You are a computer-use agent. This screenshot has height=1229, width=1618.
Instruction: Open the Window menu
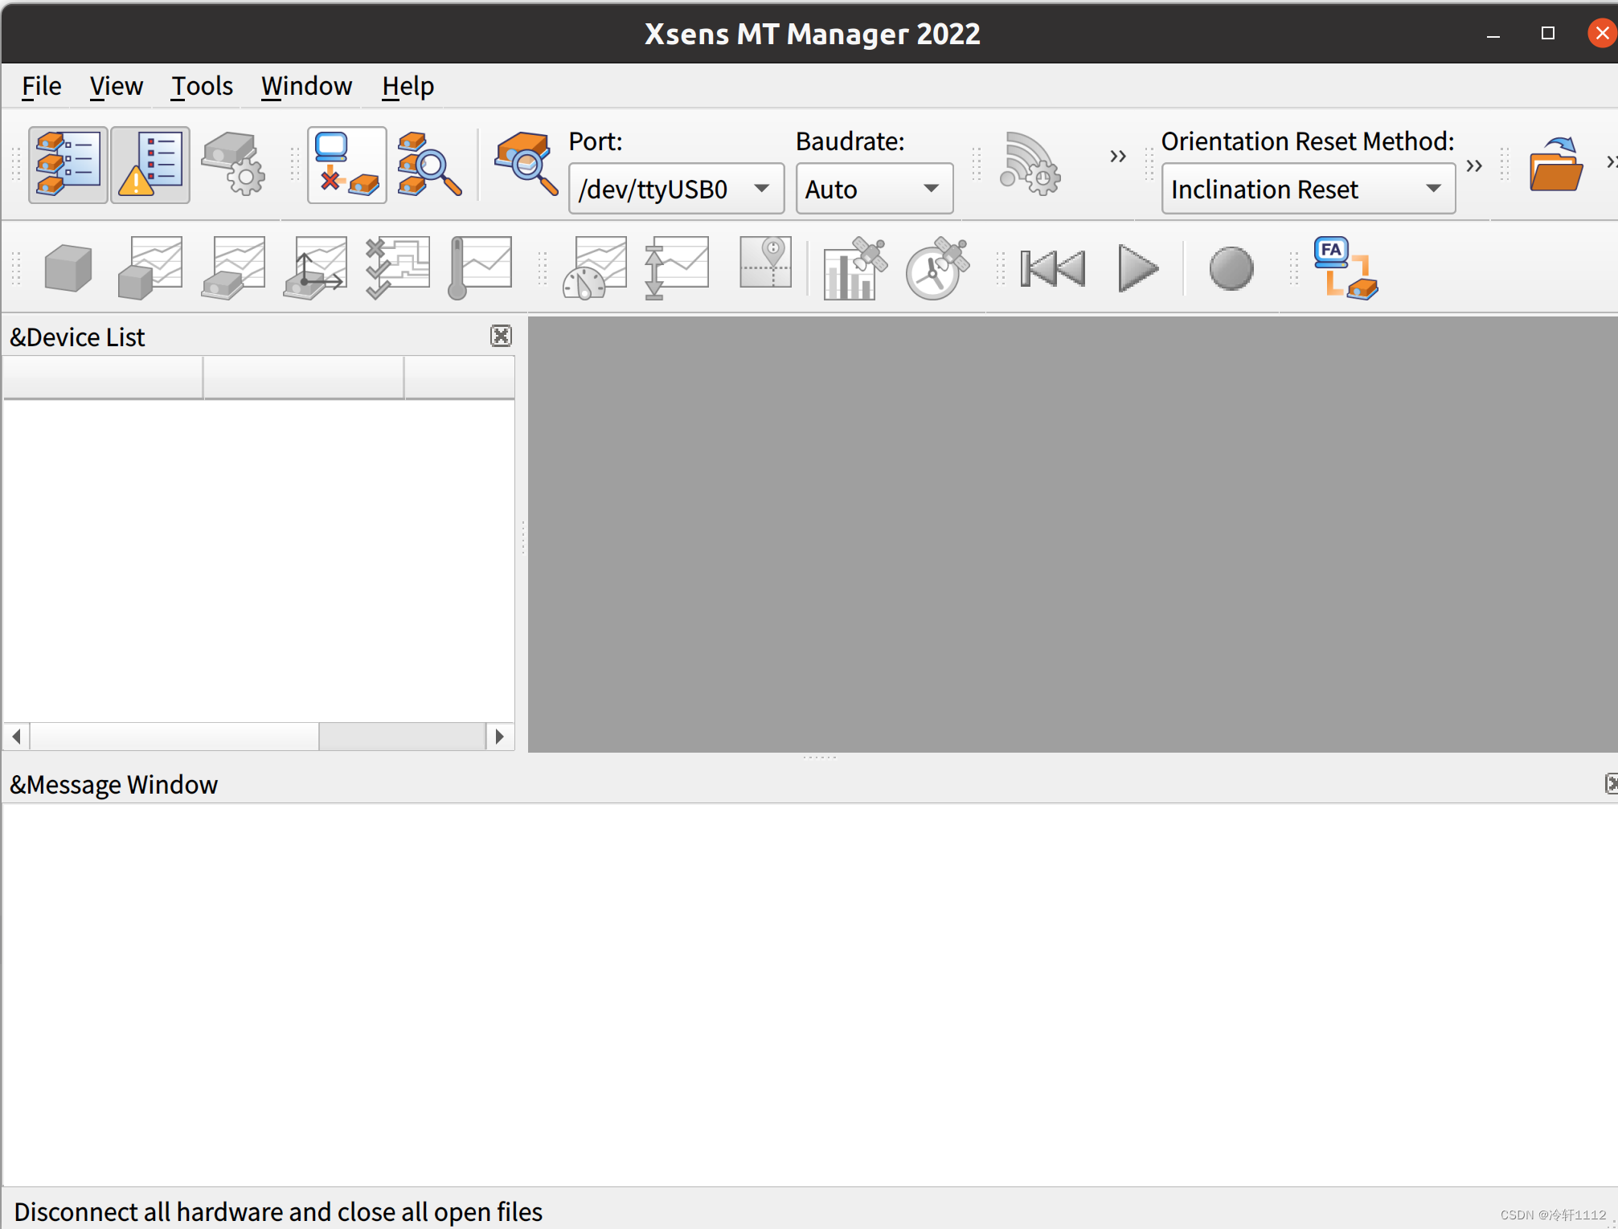click(306, 86)
